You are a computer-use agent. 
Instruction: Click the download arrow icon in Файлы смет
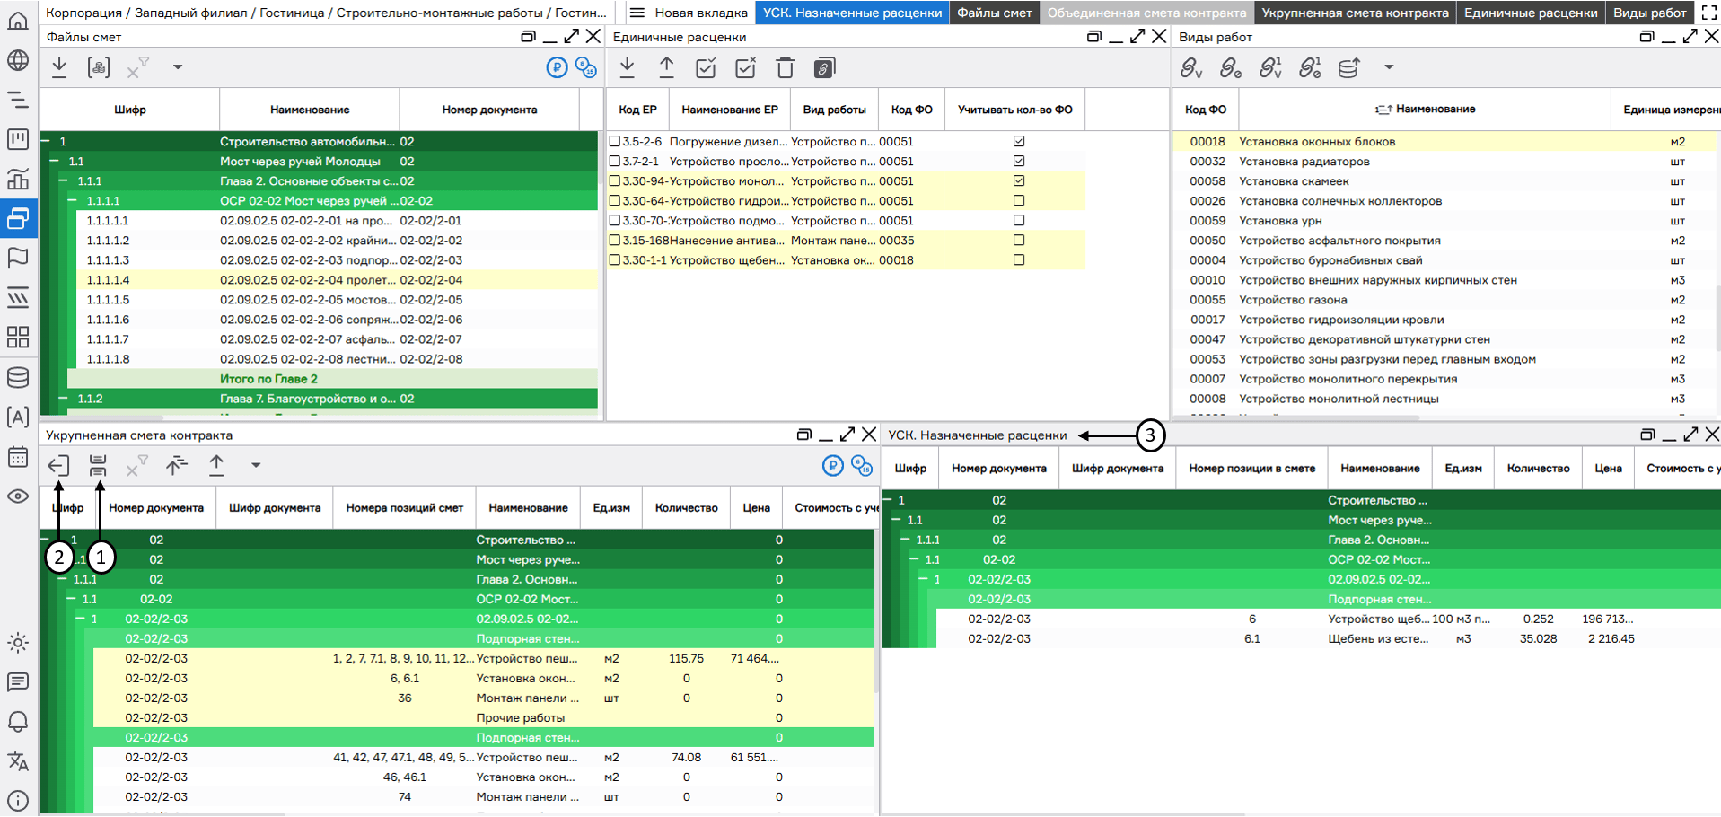[59, 67]
